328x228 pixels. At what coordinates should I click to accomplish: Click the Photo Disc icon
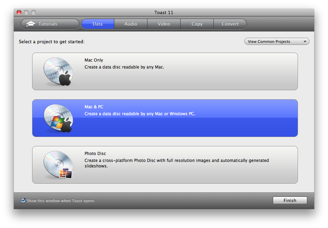pyautogui.click(x=58, y=165)
